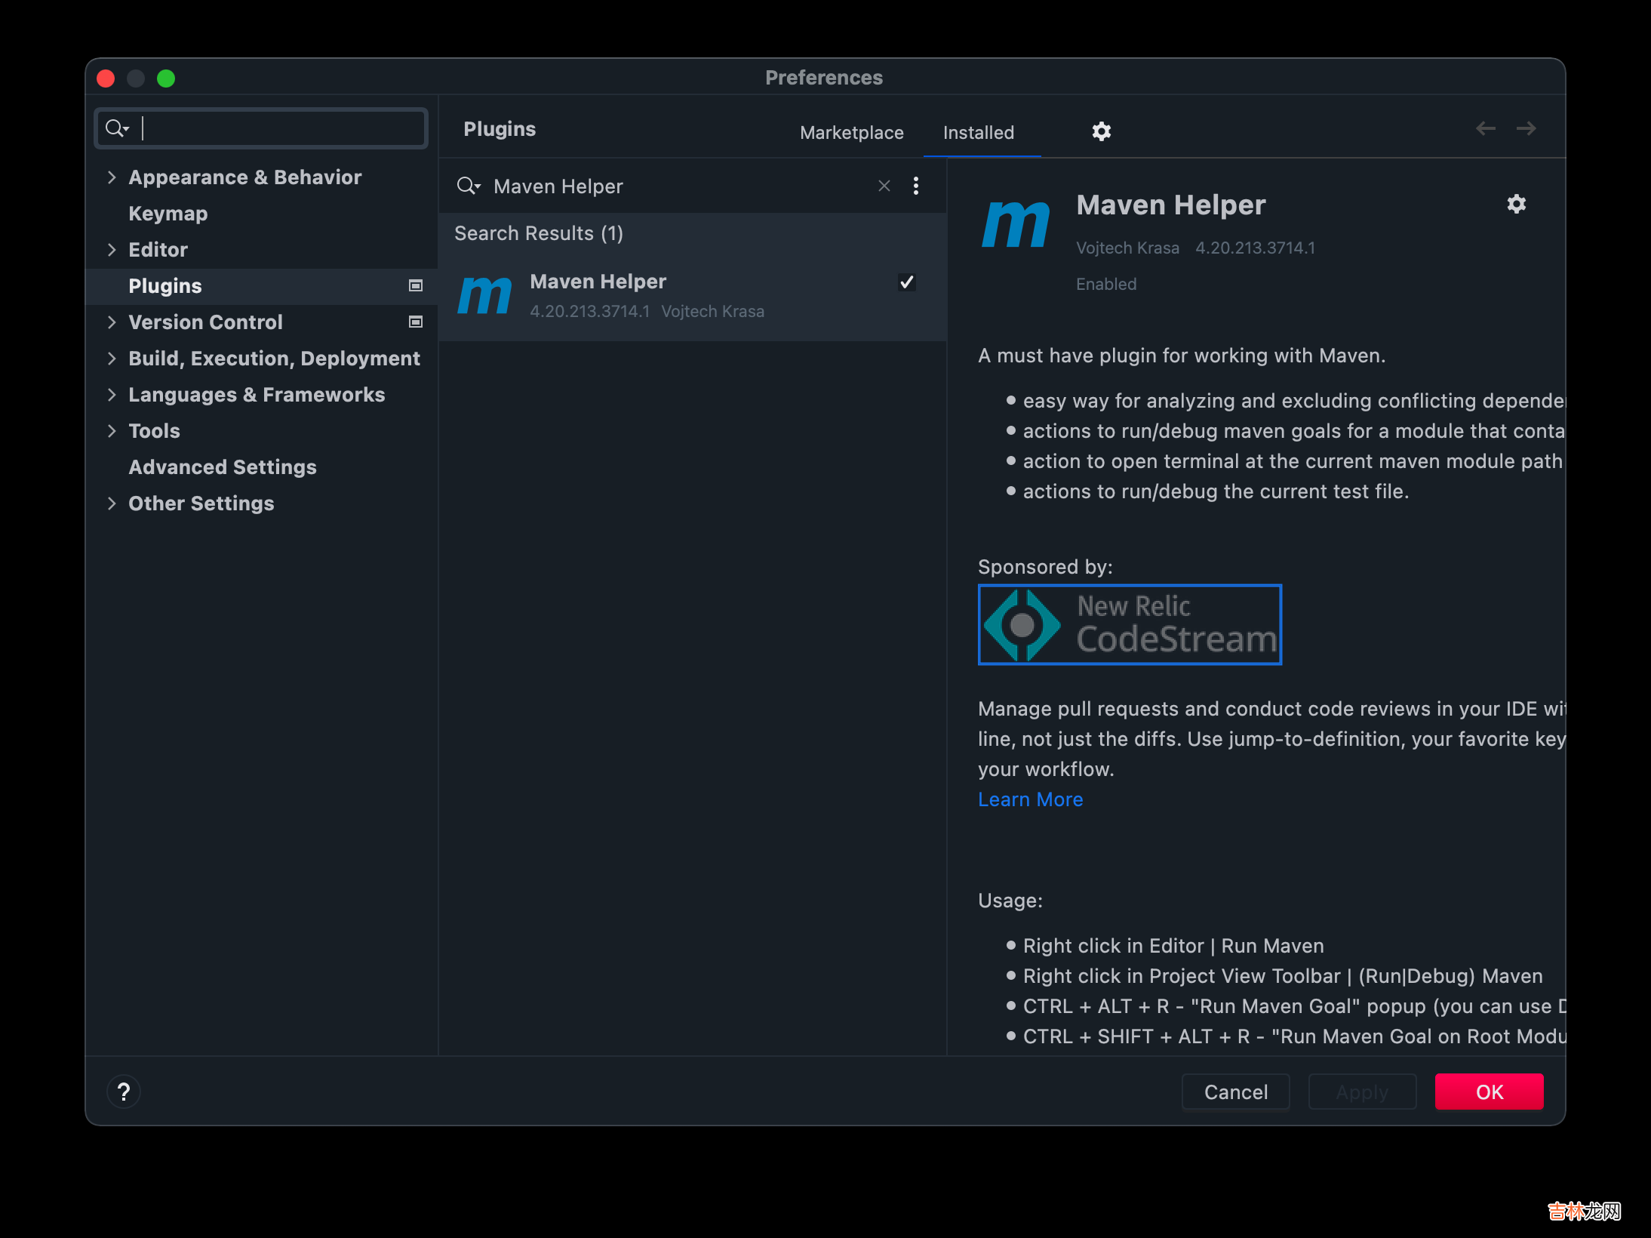The width and height of the screenshot is (1651, 1238).
Task: Focus the settings search field
Action: click(x=261, y=128)
